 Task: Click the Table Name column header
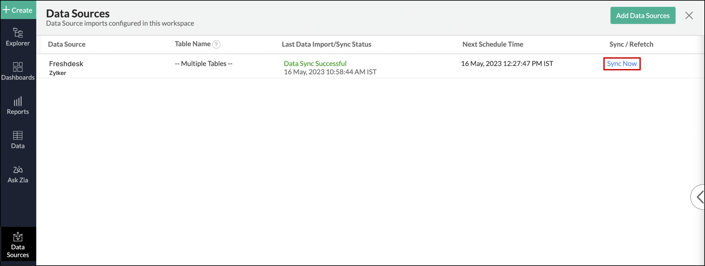[x=192, y=44]
